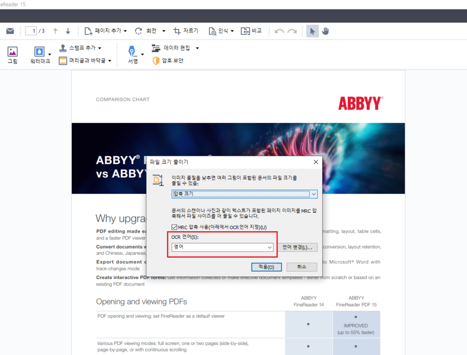Open the 머리글과 바닥글 dropdown arrow
The image size is (467, 355).
[110, 61]
